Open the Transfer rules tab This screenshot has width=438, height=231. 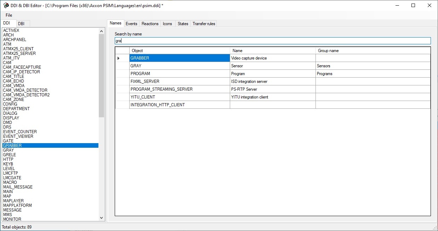coord(204,24)
